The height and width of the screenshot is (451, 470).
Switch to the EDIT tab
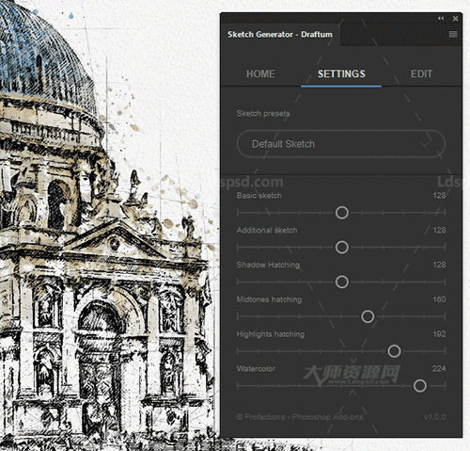tap(421, 73)
